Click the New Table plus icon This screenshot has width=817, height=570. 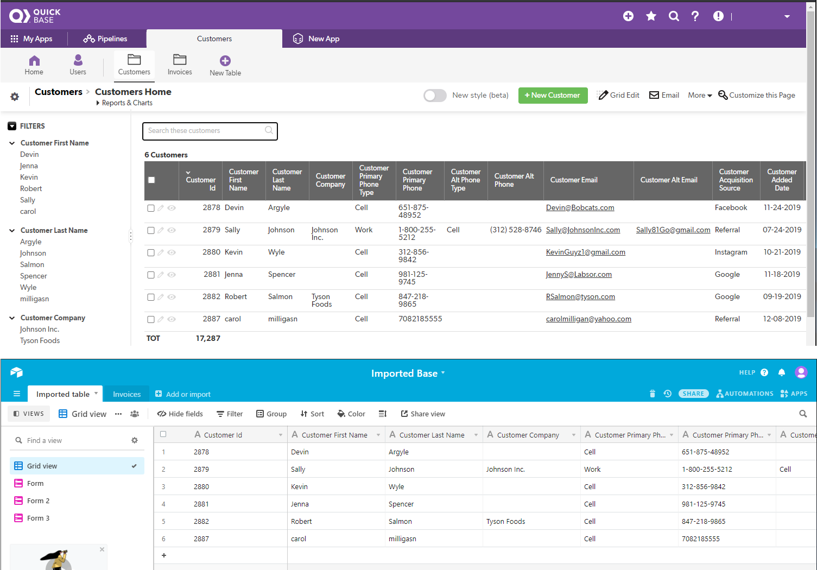(x=225, y=61)
